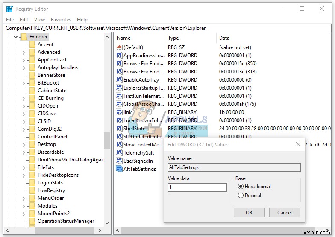Expand the MountPoints2 key
335x237 pixels.
coord(24,214)
